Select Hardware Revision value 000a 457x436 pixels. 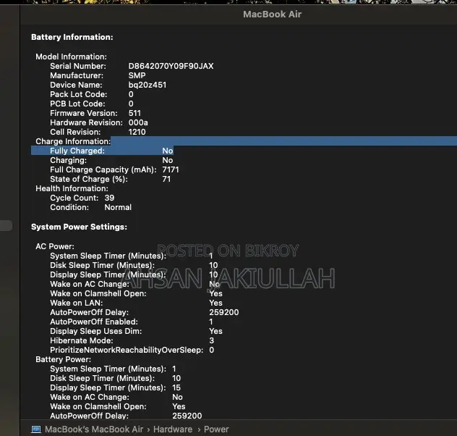(x=138, y=122)
